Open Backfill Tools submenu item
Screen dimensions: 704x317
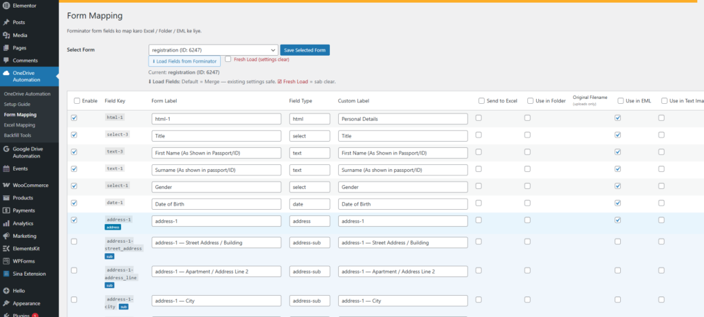click(x=17, y=135)
